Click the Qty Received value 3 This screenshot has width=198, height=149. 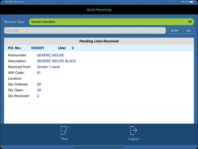(x=38, y=96)
